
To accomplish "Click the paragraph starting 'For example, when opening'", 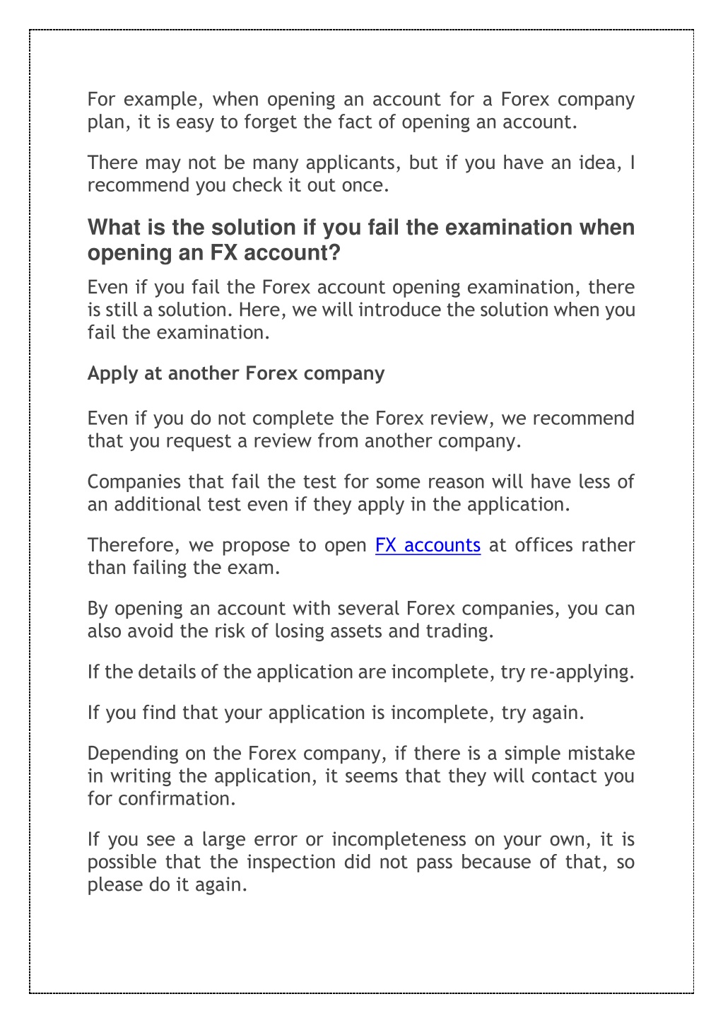I will 361,110.
